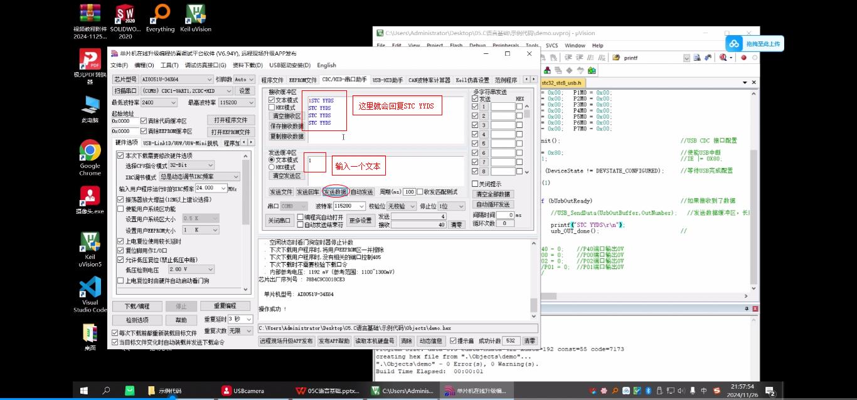Screen dimensions: 857x400
Task: Click the comment-selection icon in uVision toolbar
Action: [590, 58]
